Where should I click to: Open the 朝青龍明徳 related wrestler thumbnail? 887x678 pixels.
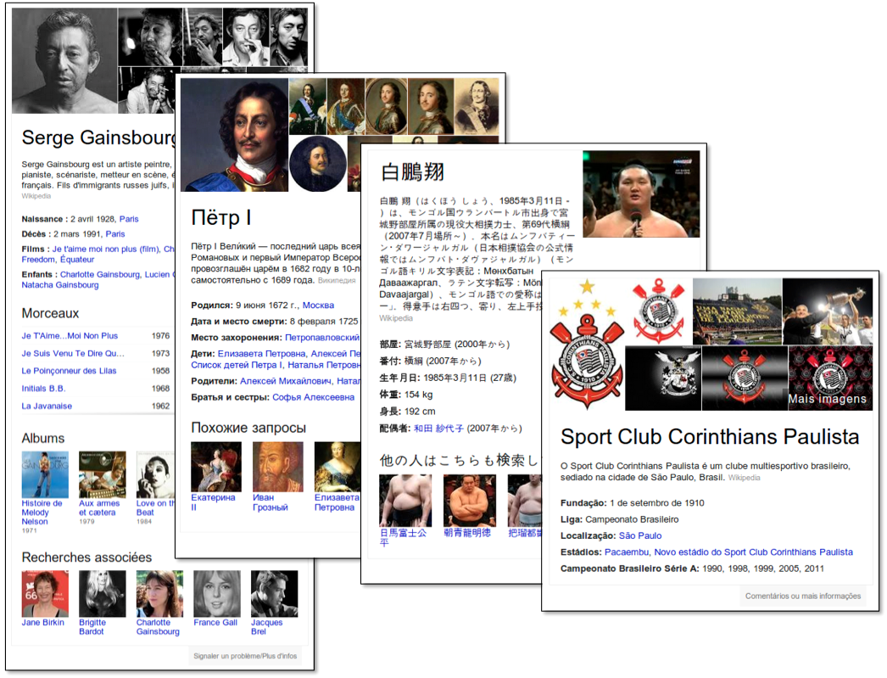470,501
